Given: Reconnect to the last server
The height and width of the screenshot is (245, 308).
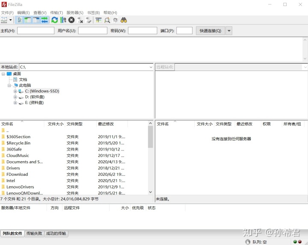Looking at the screenshot, I should 89,20.
